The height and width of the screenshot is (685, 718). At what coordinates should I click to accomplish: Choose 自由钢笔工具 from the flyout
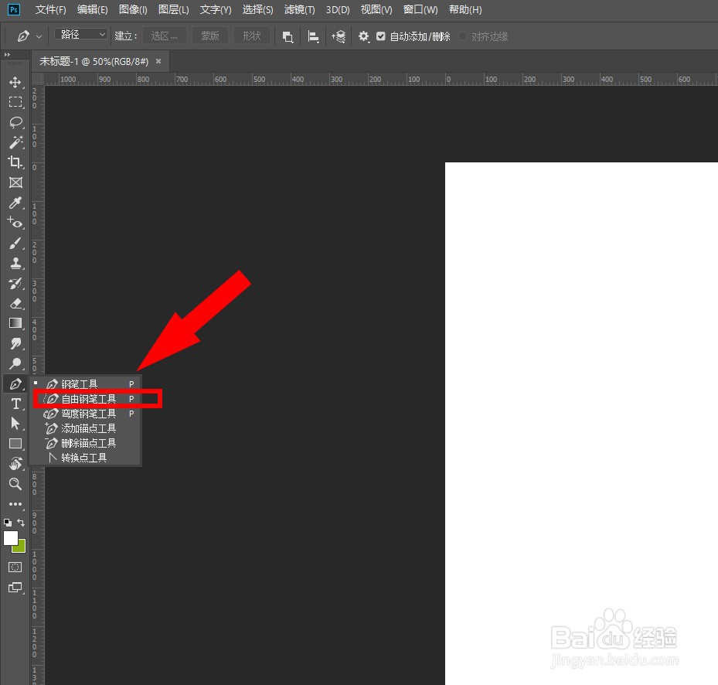coord(85,399)
